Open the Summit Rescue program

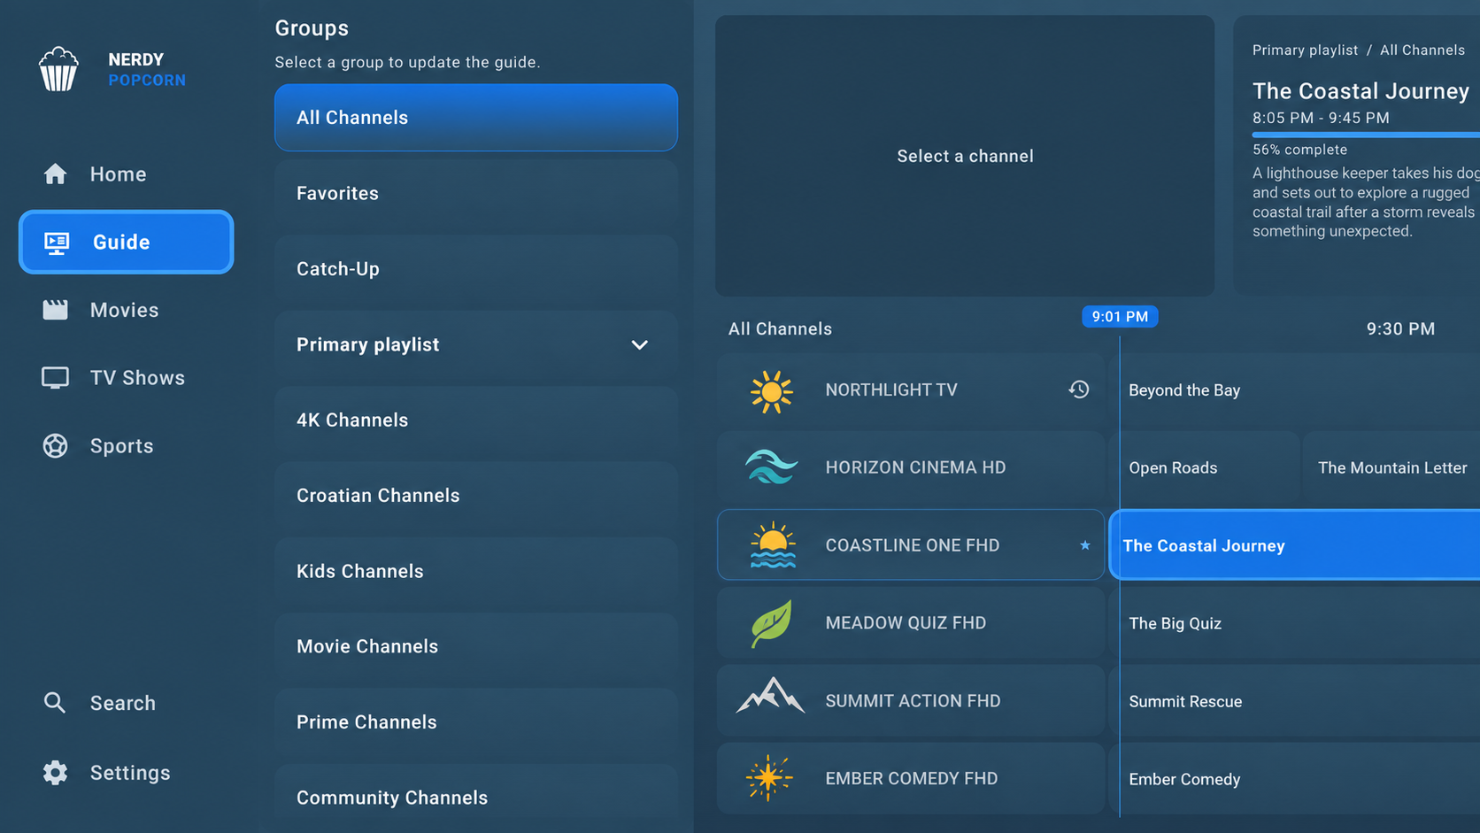pyautogui.click(x=1295, y=701)
